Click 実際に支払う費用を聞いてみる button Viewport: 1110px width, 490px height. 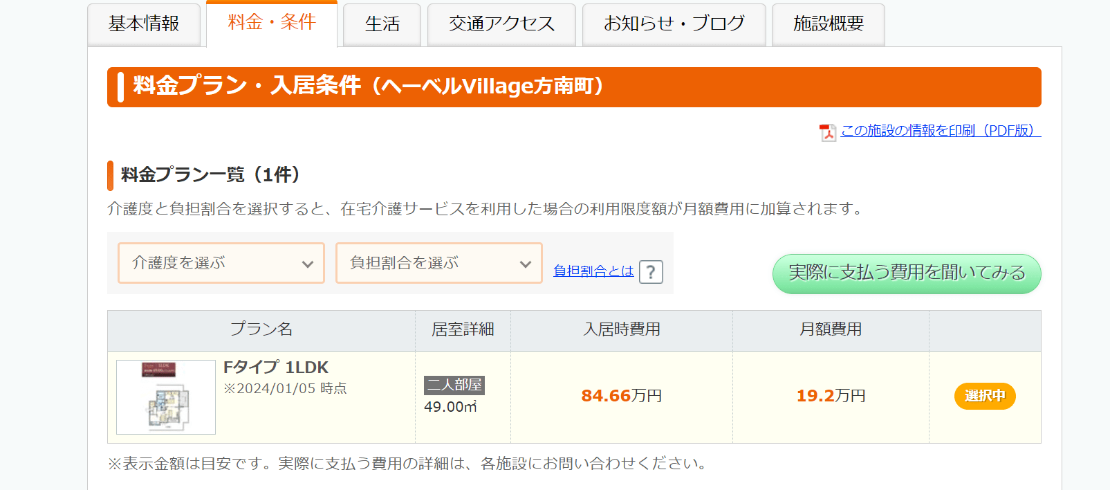pos(907,273)
